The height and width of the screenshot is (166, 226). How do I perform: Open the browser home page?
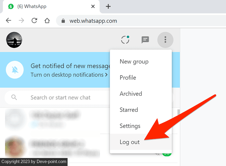[x=47, y=21]
